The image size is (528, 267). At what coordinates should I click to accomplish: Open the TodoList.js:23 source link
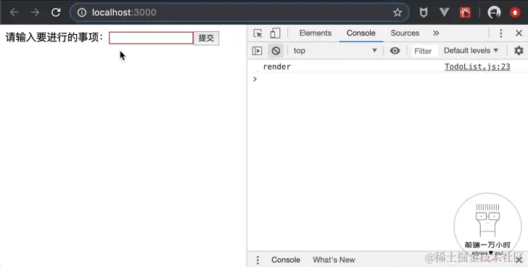click(x=477, y=67)
